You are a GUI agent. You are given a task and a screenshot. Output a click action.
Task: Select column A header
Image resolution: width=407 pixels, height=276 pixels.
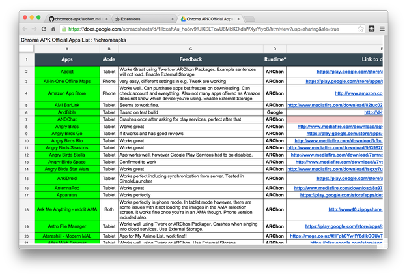pos(67,49)
